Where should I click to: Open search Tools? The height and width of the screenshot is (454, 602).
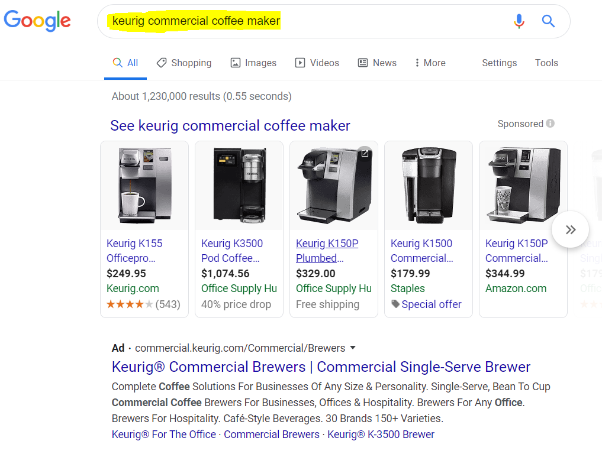pos(546,63)
